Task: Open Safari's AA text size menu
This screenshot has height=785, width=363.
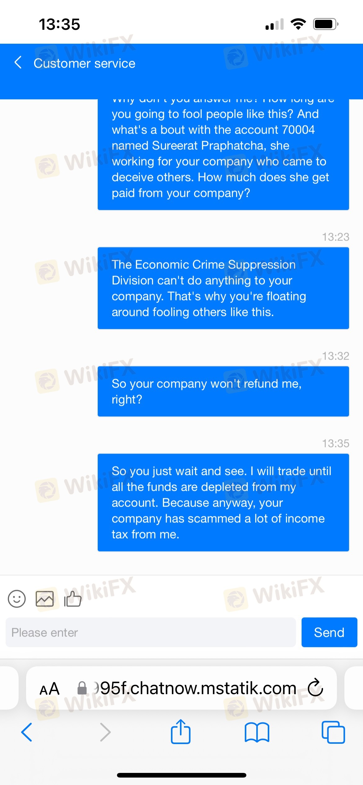Action: point(50,689)
